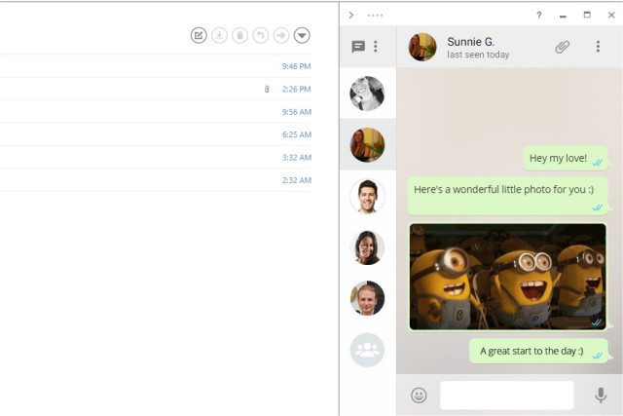The height and width of the screenshot is (416, 623).
Task: Click the 'A great start to the day :)' message
Action: point(539,351)
